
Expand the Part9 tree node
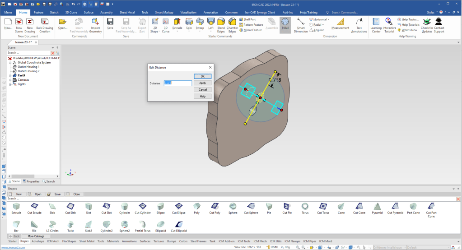(x=10, y=75)
